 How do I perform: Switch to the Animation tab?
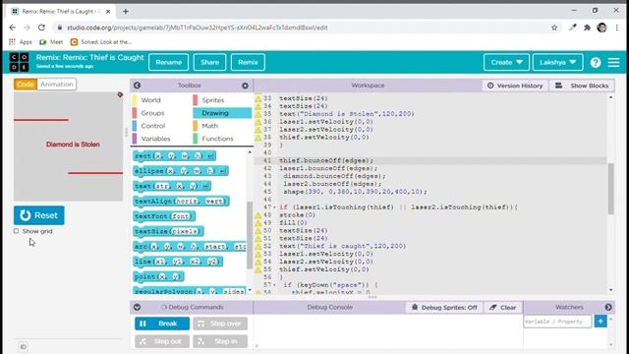coord(57,84)
